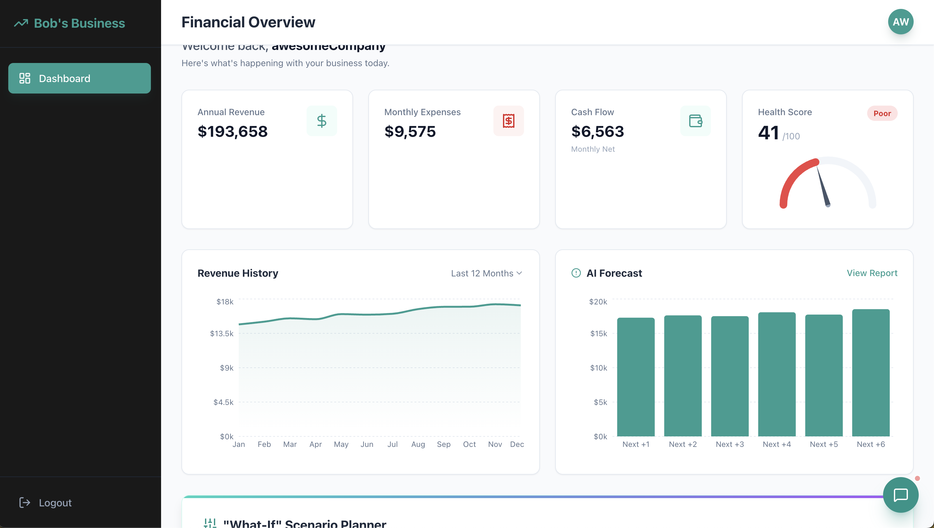Switch to the Dashboard section in sidebar
The height and width of the screenshot is (528, 934).
pyautogui.click(x=64, y=78)
